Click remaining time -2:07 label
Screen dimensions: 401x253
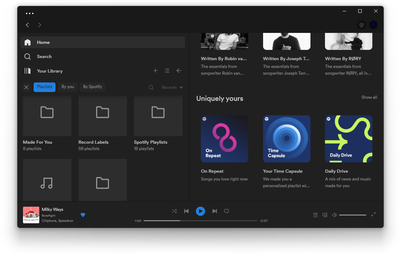(264, 220)
